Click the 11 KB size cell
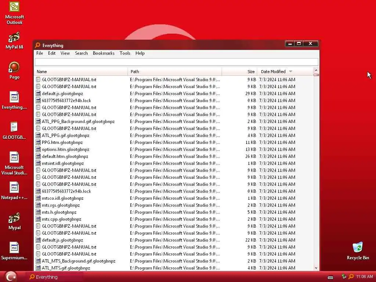The width and height of the screenshot is (376, 282). point(250,142)
